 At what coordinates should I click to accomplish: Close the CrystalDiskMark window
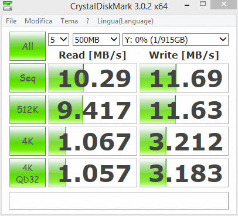pos(224,4)
